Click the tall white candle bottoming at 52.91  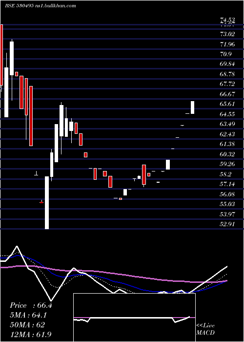47,203
